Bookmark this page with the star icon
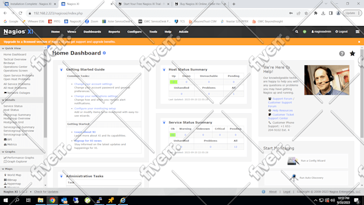Image resolution: width=364 pixels, height=205 pixels. tap(306, 13)
